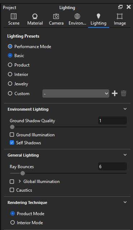Screen dimensions: 133x230
Task: Add a custom lighting preset with plus icon
Action: (x=115, y=93)
